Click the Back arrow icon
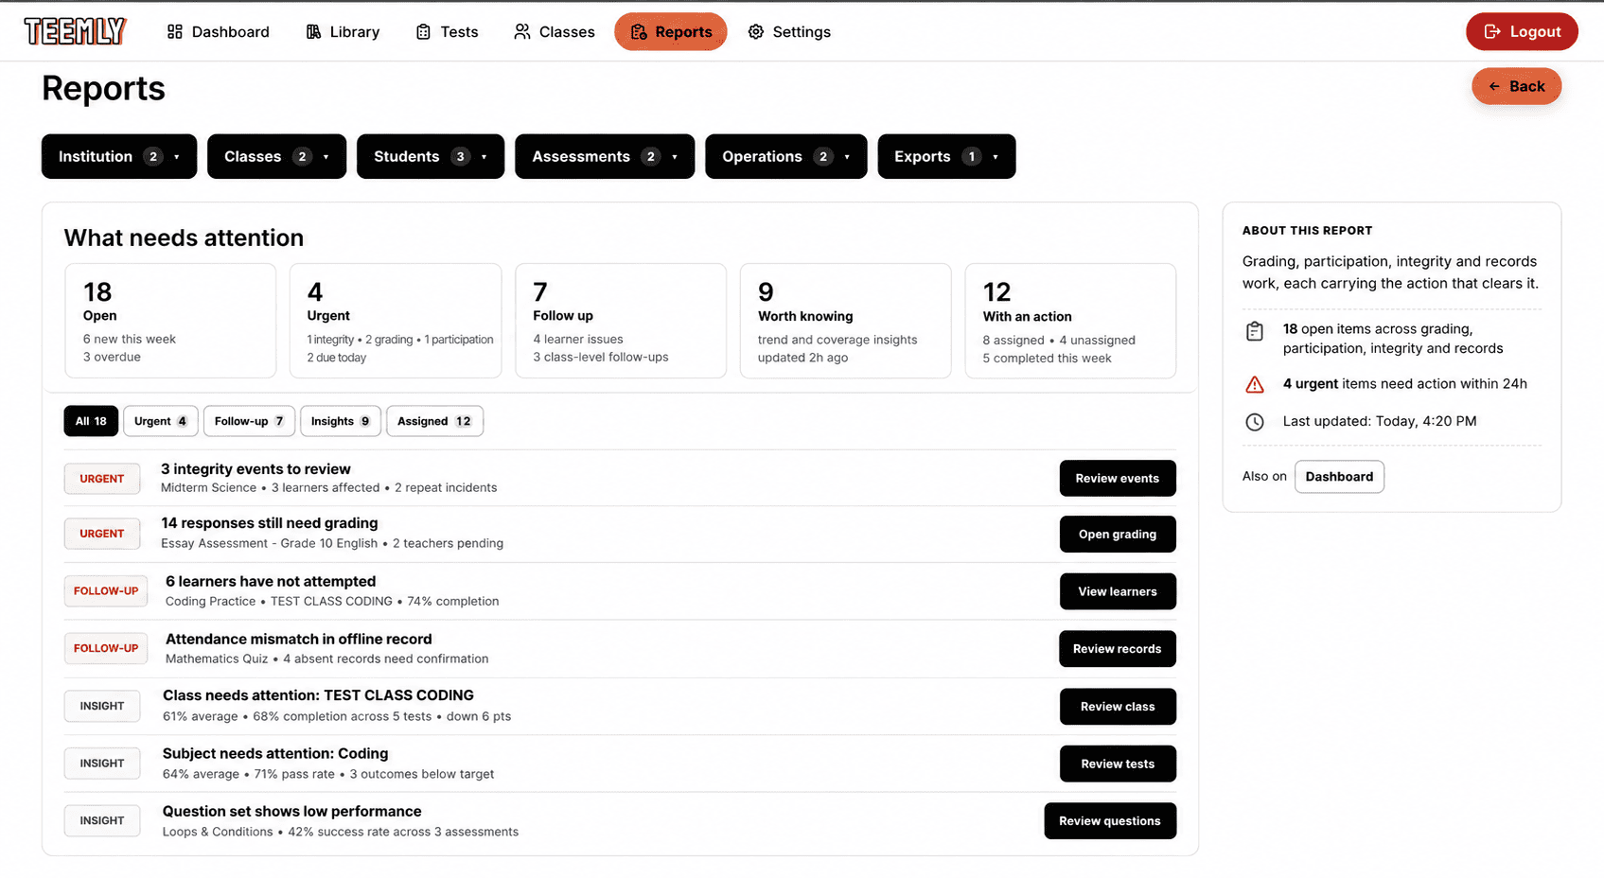This screenshot has height=878, width=1604. point(1494,86)
